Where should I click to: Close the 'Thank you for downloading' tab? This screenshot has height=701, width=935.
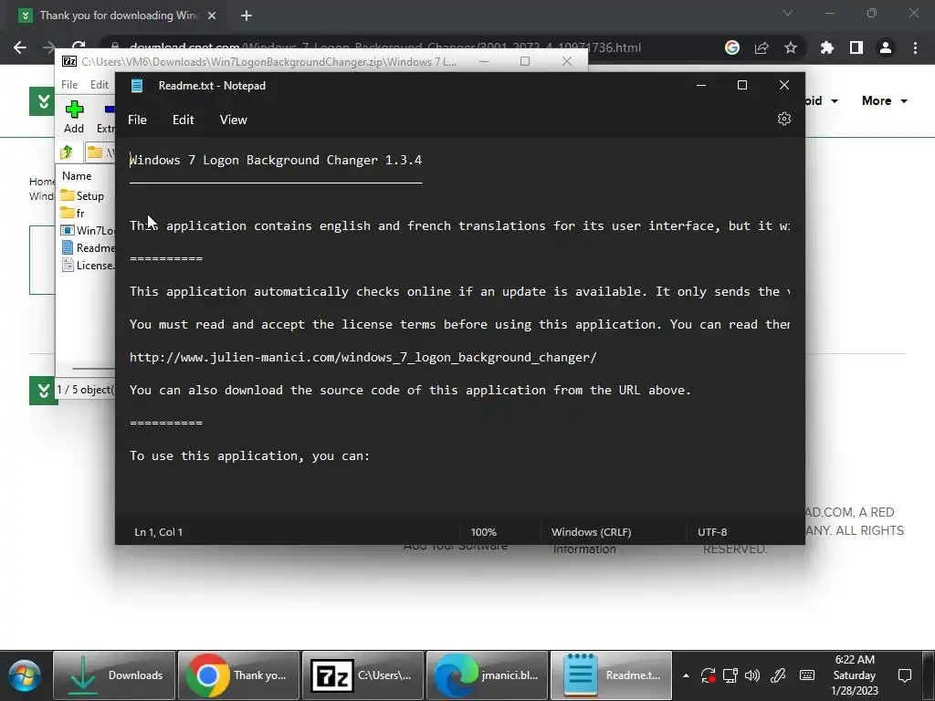[x=212, y=16]
